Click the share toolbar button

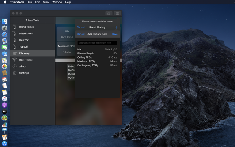[x=109, y=14]
